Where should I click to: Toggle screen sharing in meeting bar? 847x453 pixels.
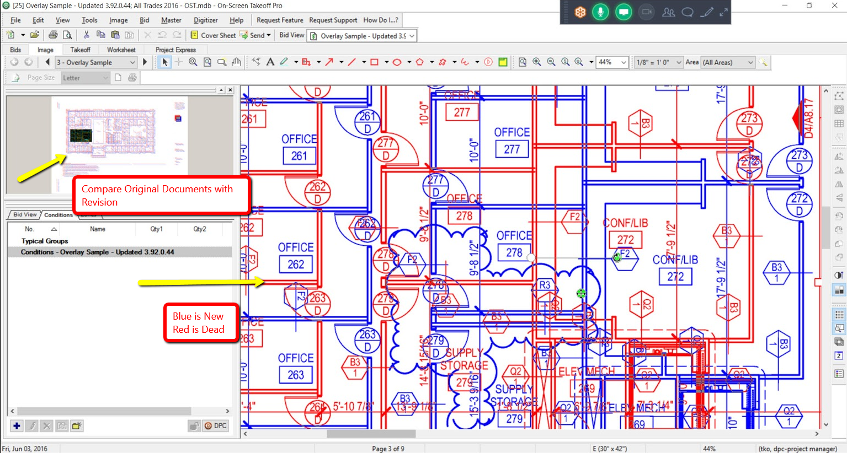[624, 12]
